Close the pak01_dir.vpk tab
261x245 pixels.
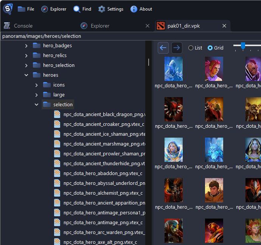pyautogui.click(x=224, y=26)
